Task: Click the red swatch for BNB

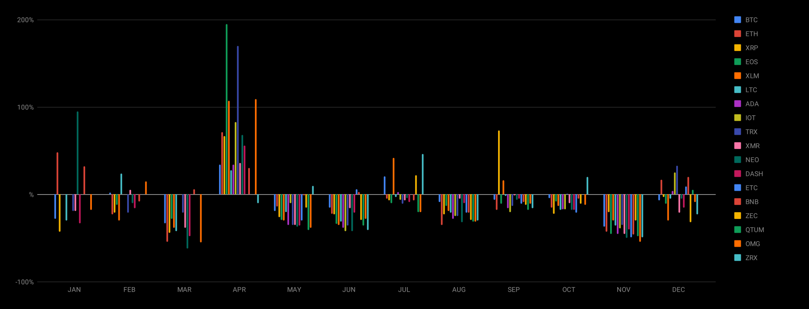Action: (737, 202)
